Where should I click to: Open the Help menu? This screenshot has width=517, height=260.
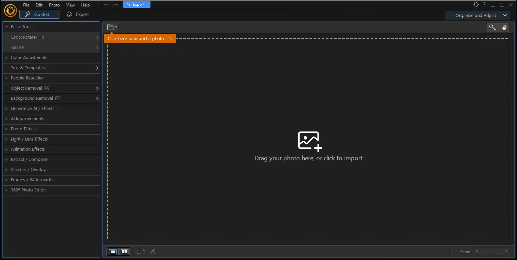86,5
